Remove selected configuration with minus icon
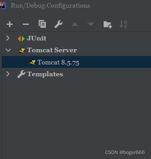 pyautogui.click(x=26, y=24)
